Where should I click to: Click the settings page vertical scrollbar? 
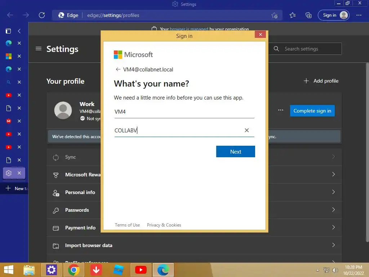click(367, 152)
